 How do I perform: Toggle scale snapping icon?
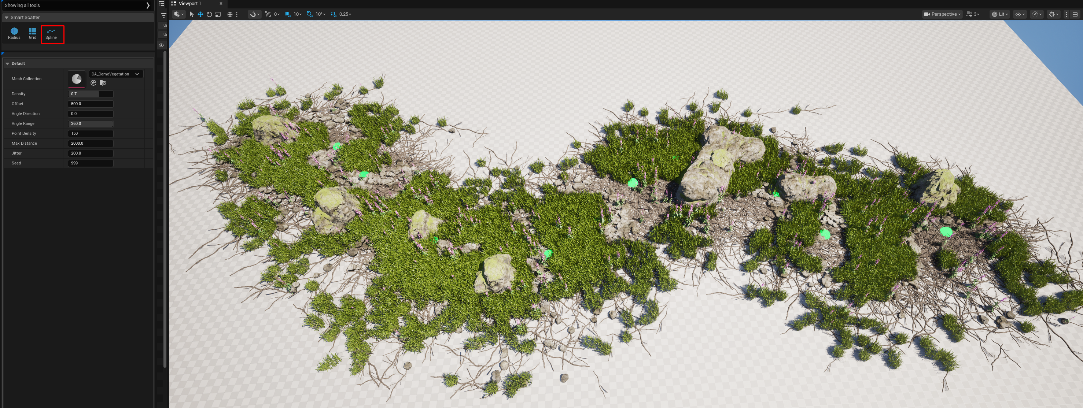334,14
